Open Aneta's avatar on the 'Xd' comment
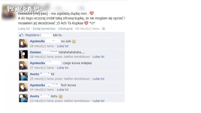 23,76
